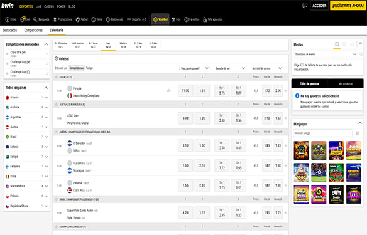This screenshot has height=235, width=367.
Task: Open statistics icon for Perugia match
Action: pyautogui.click(x=168, y=90)
